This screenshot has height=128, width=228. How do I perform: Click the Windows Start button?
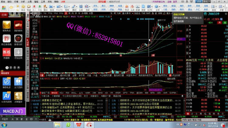click(5, 125)
